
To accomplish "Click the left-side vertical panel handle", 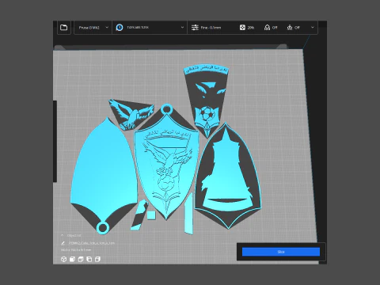I will pos(55,141).
